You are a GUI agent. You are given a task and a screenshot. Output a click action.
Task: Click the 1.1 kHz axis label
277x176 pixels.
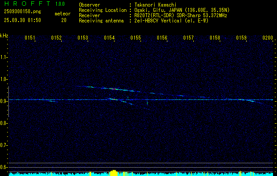pos(4,57)
